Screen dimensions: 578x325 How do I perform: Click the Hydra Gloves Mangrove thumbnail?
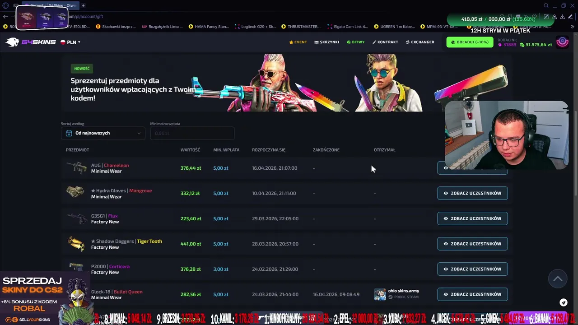tap(75, 192)
